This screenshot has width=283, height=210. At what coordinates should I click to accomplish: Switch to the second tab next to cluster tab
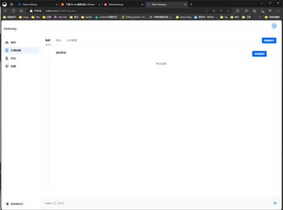pos(58,40)
